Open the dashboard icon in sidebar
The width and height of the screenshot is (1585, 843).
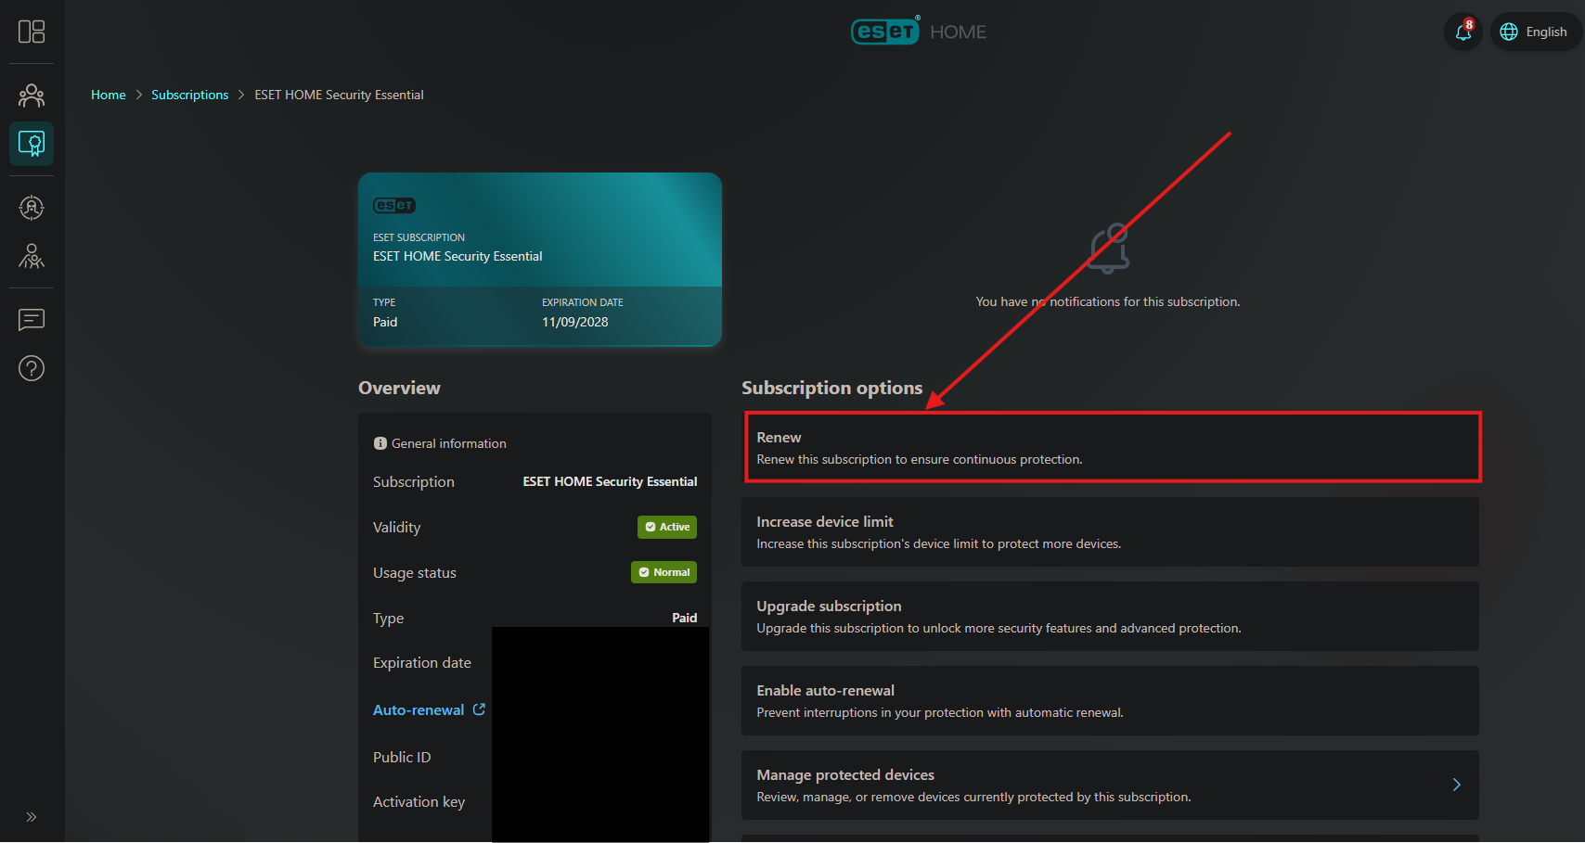(32, 32)
